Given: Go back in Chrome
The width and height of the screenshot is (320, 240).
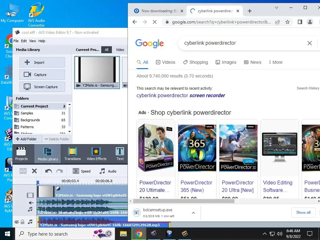Looking at the screenshot, I should click(x=134, y=22).
